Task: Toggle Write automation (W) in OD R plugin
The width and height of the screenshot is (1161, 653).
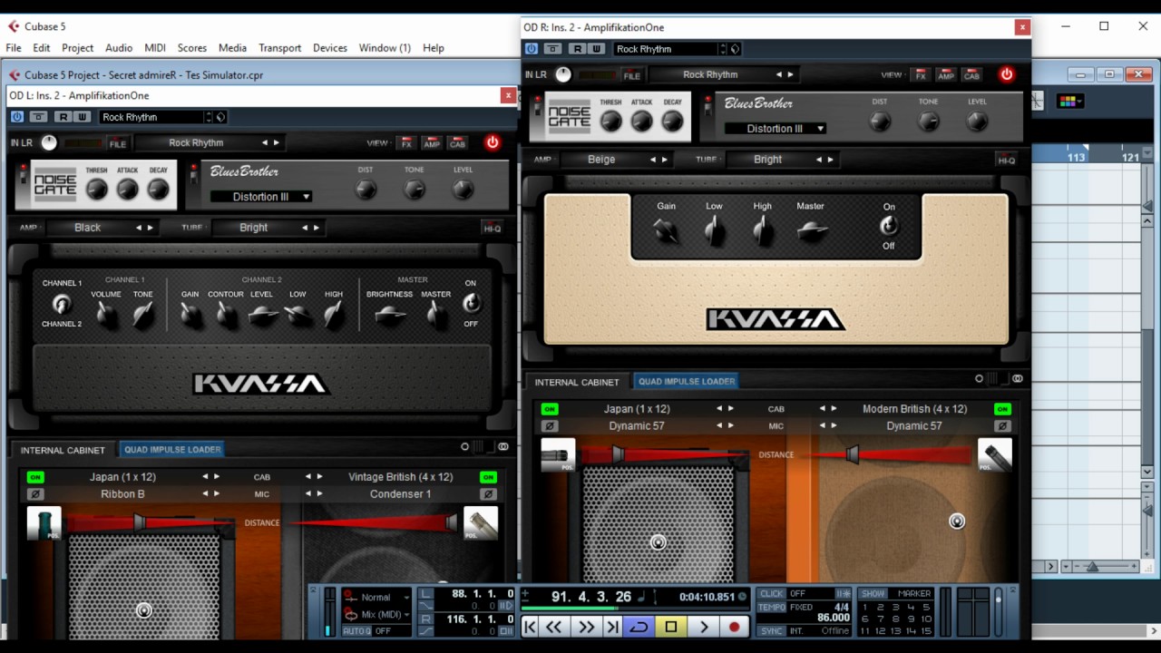Action: point(596,49)
